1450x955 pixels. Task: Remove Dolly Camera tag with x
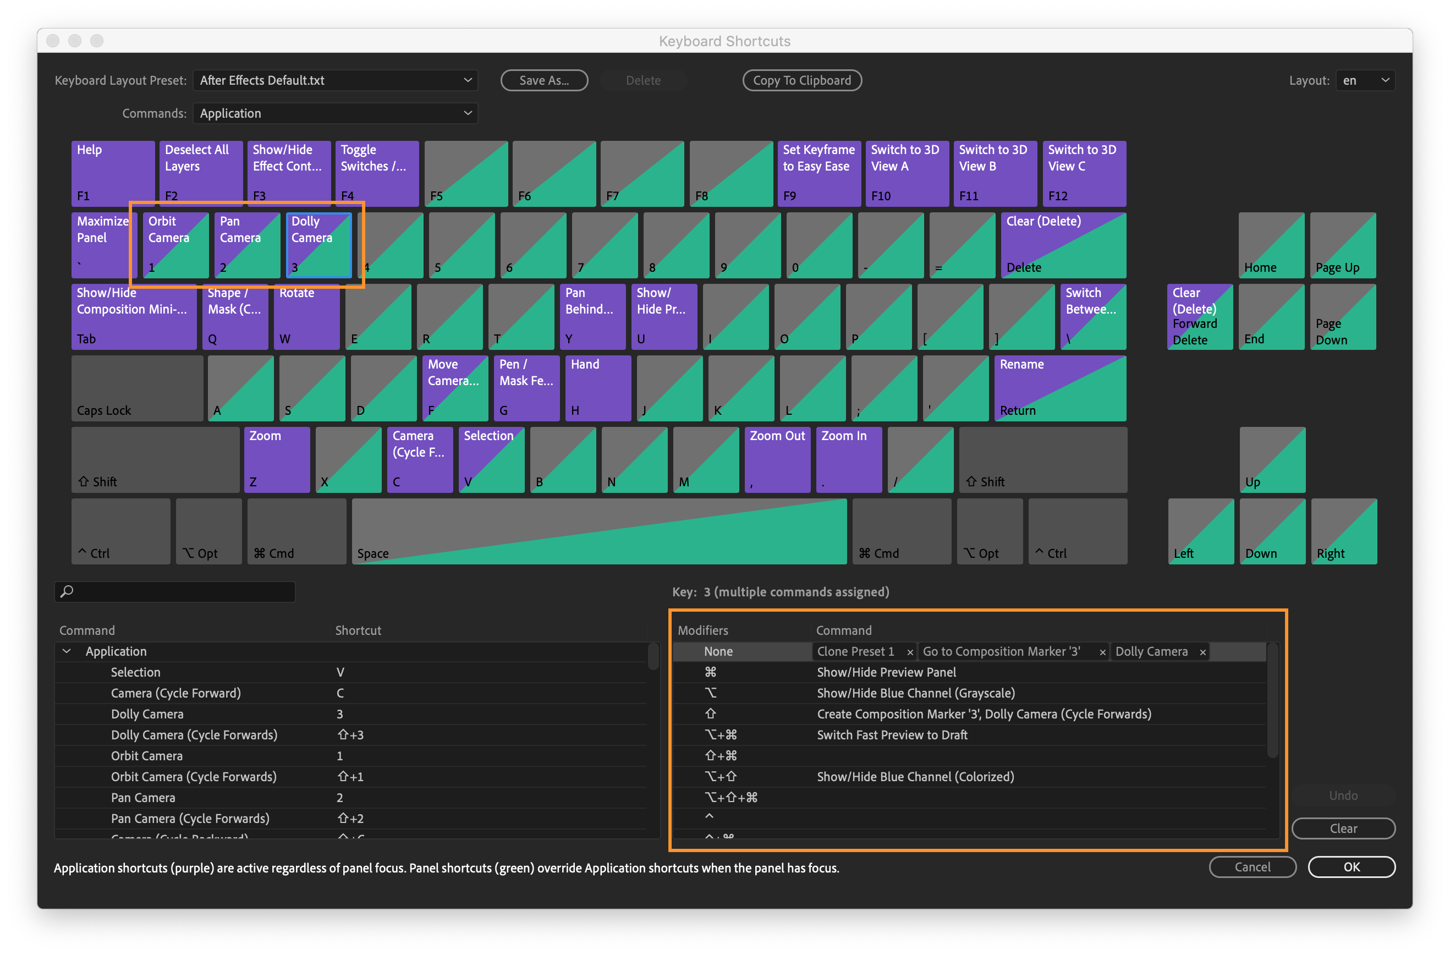tap(1202, 652)
